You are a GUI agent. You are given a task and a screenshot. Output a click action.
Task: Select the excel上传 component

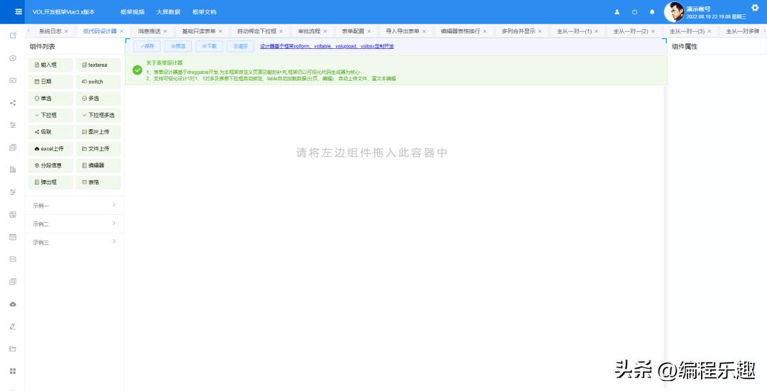tap(51, 148)
